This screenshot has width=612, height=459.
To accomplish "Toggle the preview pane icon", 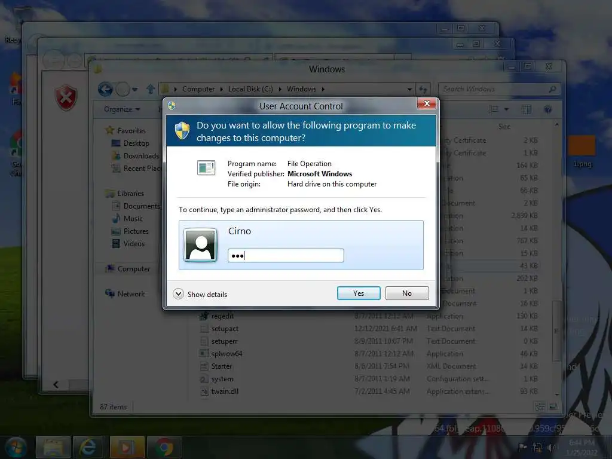I will pos(526,109).
